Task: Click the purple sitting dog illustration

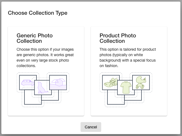Action: coord(43,87)
